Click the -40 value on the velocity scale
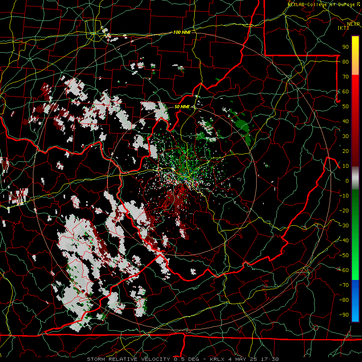362x362 pixels. coord(344,241)
